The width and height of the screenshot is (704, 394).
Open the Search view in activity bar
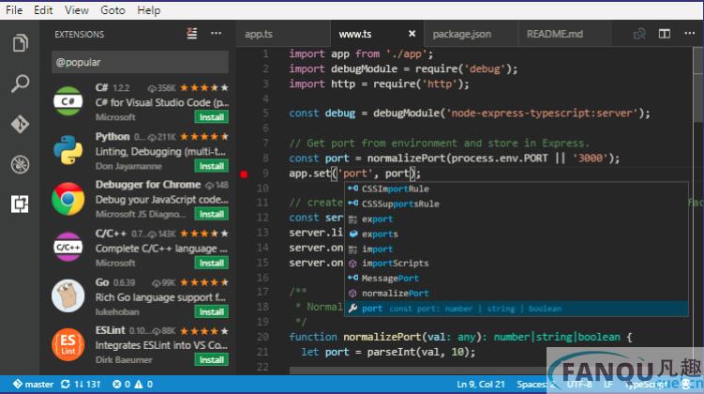point(21,83)
